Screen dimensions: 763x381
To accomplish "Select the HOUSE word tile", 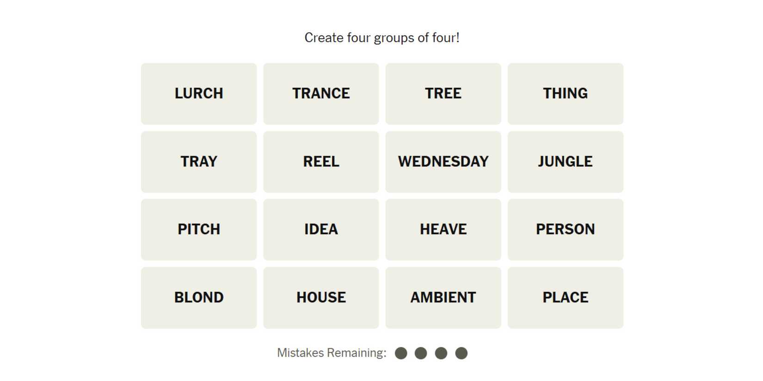I will (321, 297).
